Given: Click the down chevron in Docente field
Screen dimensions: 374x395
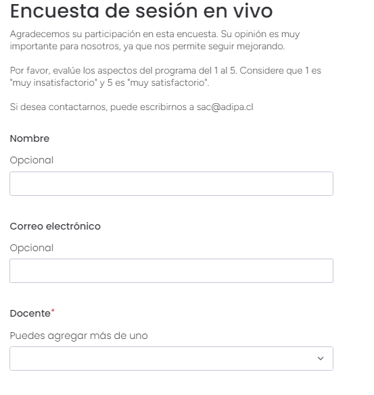Looking at the screenshot, I should coord(321,359).
